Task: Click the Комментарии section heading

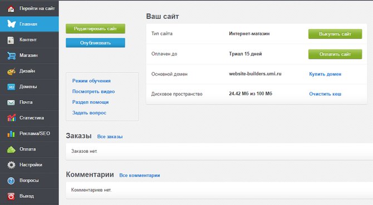Action: pyautogui.click(x=90, y=174)
